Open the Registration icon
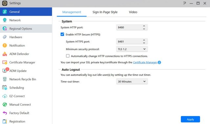The width and height of the screenshot is (210, 124). tap(5, 121)
